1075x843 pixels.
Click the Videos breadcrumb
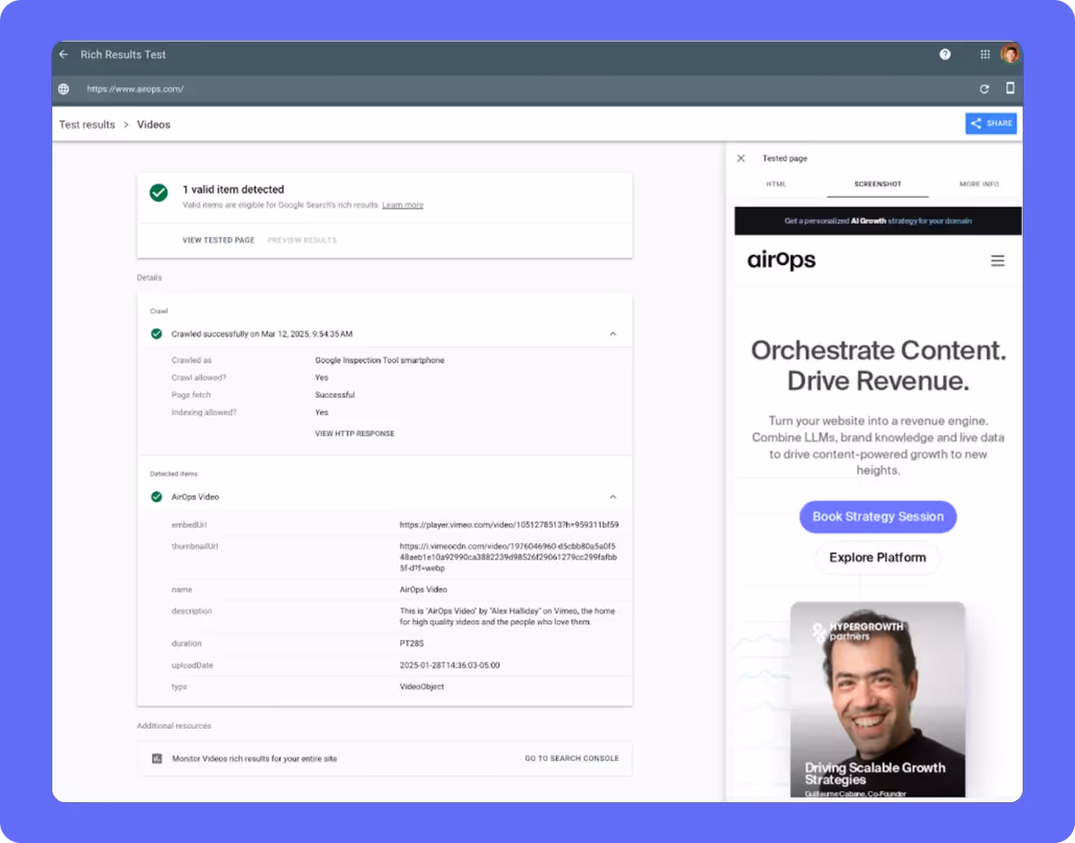pyautogui.click(x=153, y=125)
